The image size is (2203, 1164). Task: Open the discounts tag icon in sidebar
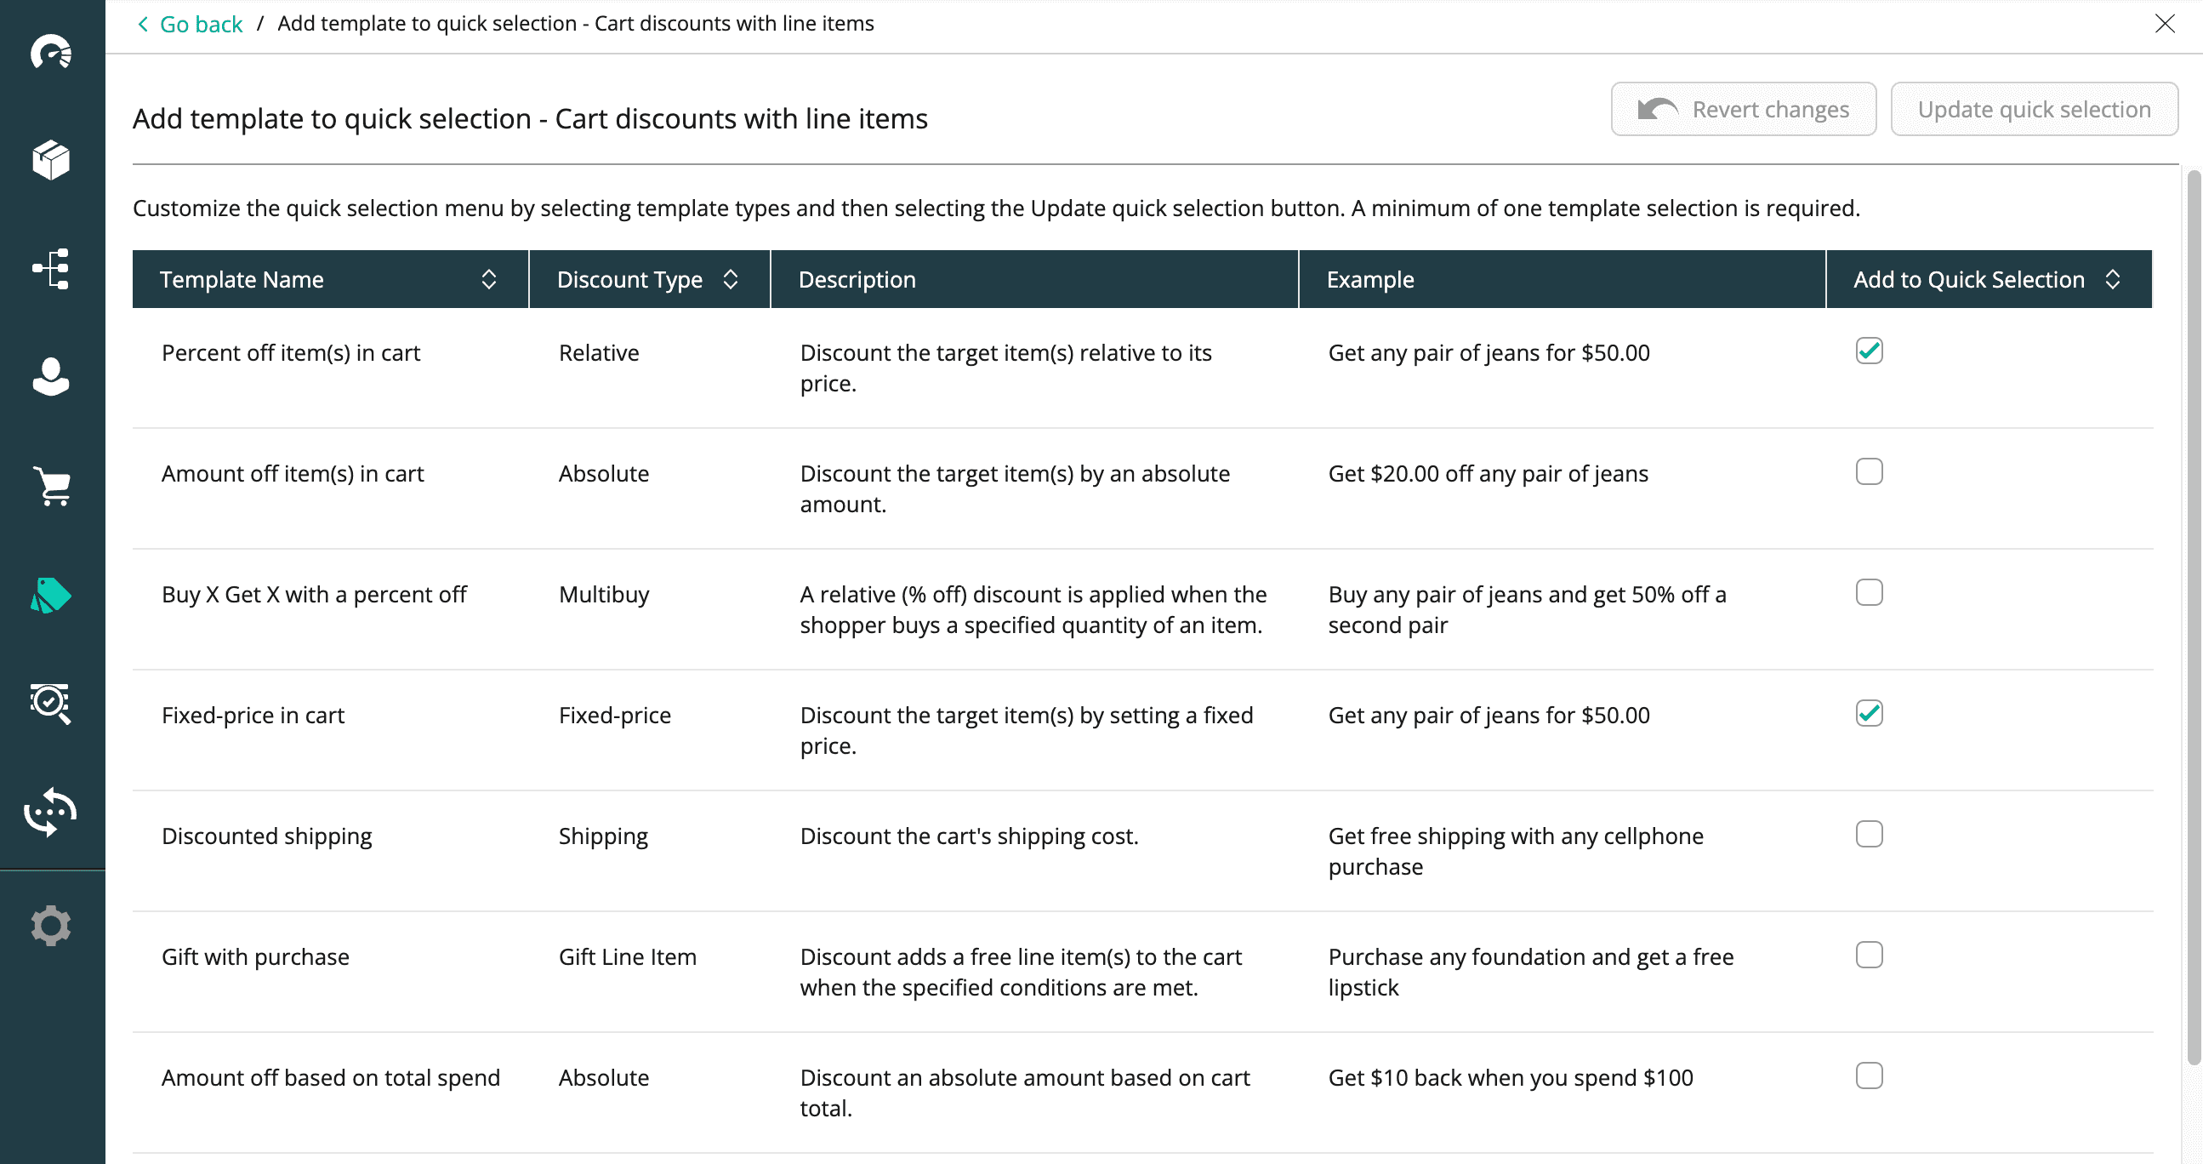coord(51,596)
